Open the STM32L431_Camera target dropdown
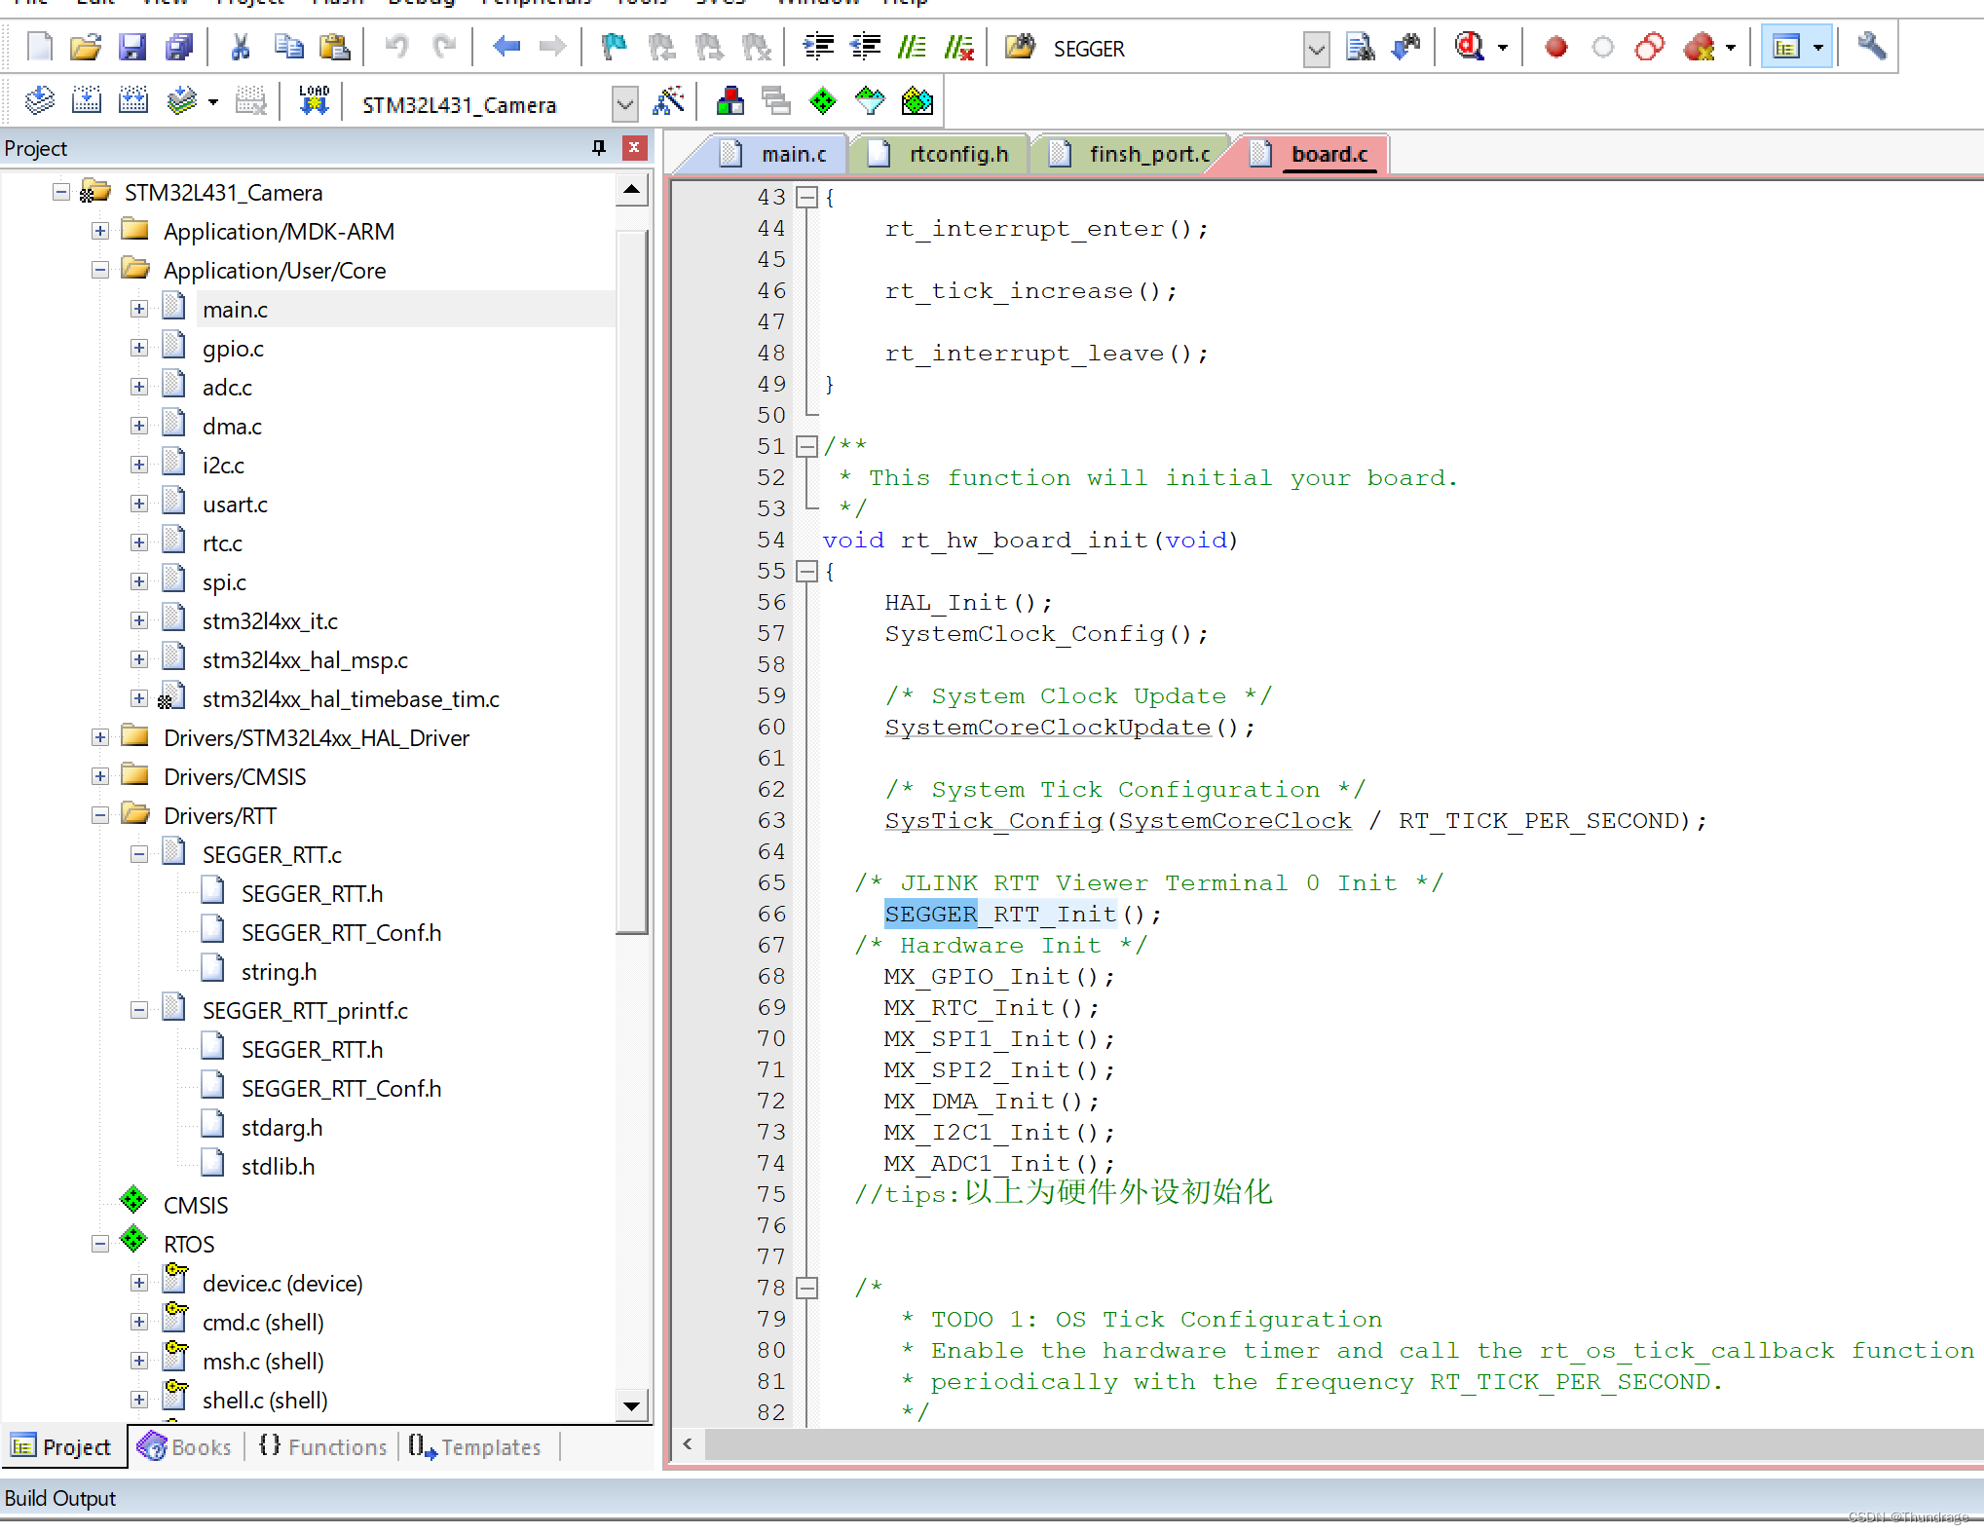Viewport: 1984px width, 1534px height. coord(624,103)
